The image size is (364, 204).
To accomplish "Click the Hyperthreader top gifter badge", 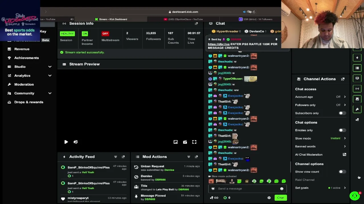I will (227, 31).
